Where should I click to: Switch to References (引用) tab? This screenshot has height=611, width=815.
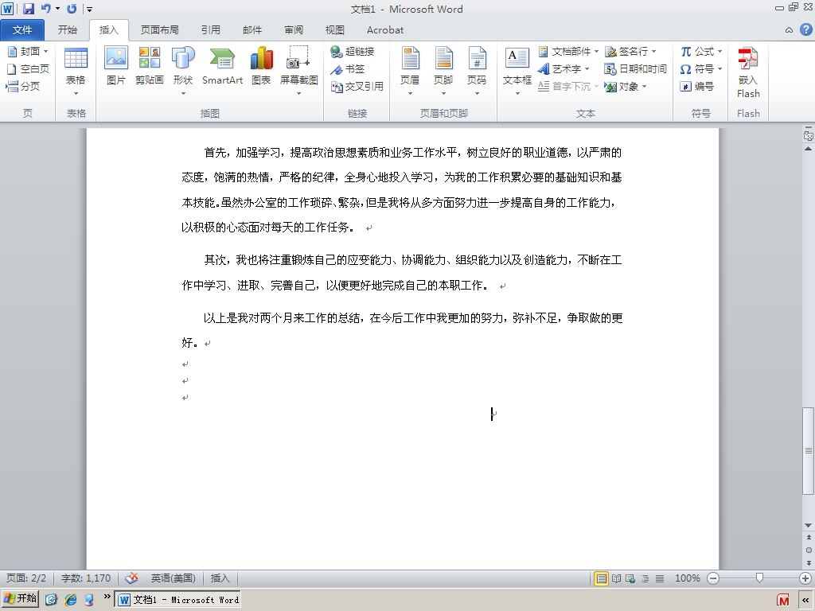(x=210, y=29)
